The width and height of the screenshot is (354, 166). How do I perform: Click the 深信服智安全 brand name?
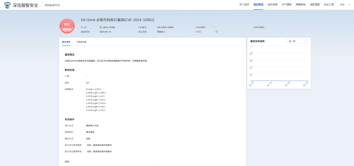click(x=26, y=5)
